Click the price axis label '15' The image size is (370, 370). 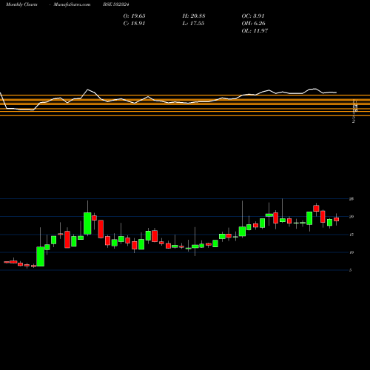[351, 235]
